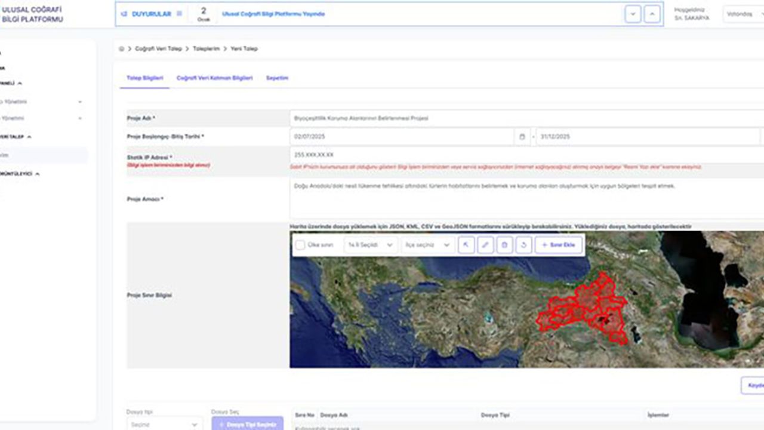Open Taleplerim breadcrumb link

(206, 48)
